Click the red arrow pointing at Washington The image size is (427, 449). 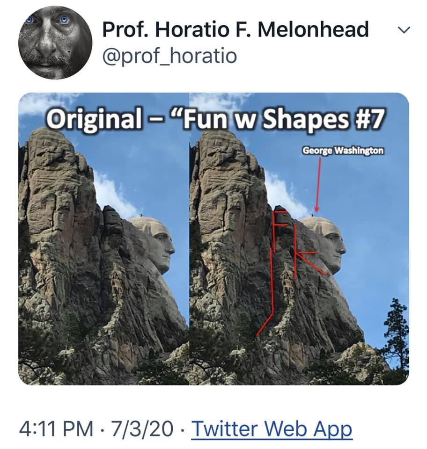point(317,185)
